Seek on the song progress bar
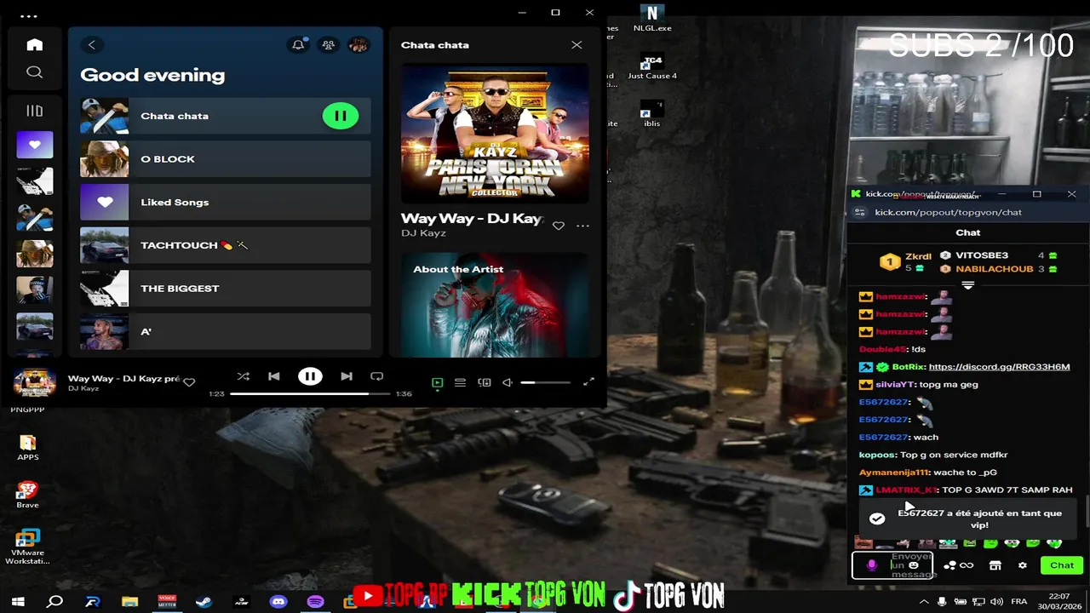 [310, 394]
